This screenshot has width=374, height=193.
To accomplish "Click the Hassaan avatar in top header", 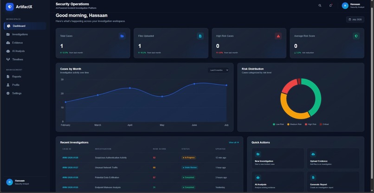I will coord(345,6).
